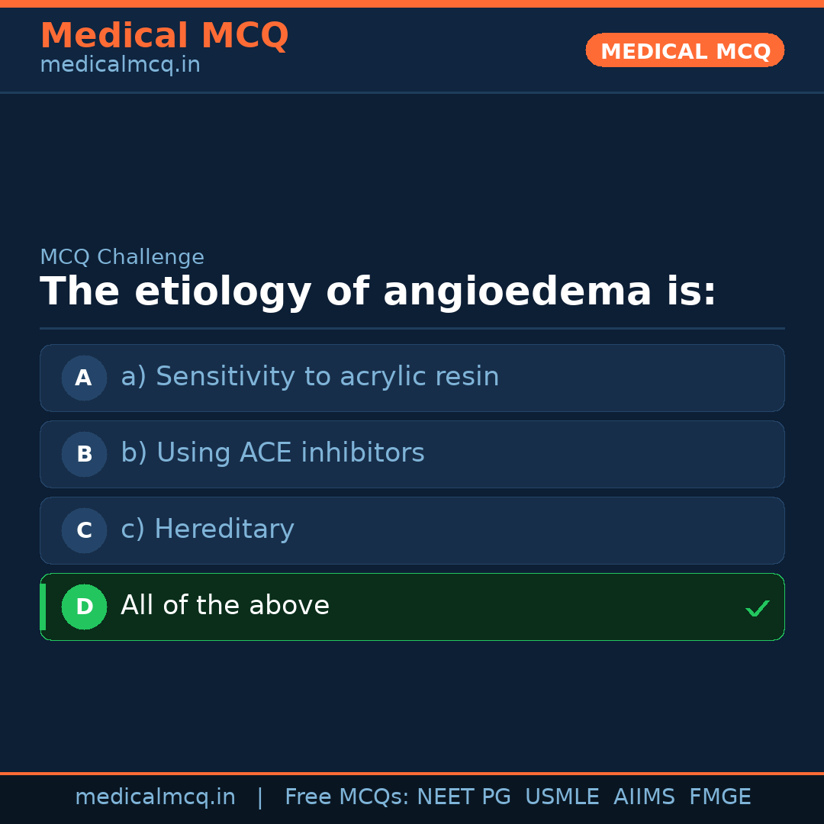Select AIIMS in the footer
The height and width of the screenshot is (824, 824).
[644, 797]
